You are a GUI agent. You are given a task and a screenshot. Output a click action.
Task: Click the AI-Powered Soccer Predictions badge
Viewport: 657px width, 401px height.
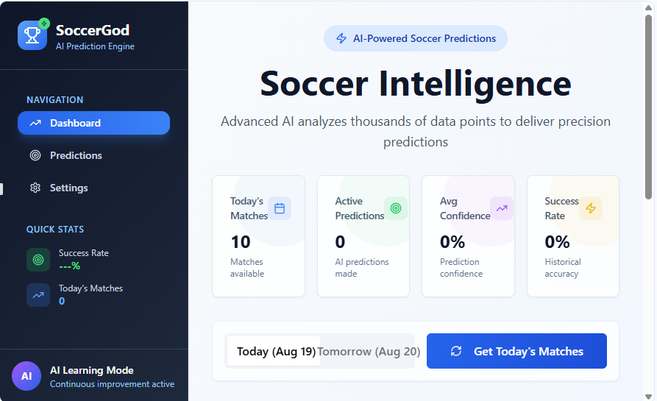416,39
